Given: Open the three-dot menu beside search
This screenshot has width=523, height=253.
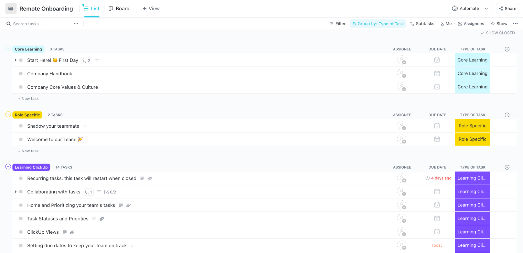Looking at the screenshot, I should click(76, 24).
